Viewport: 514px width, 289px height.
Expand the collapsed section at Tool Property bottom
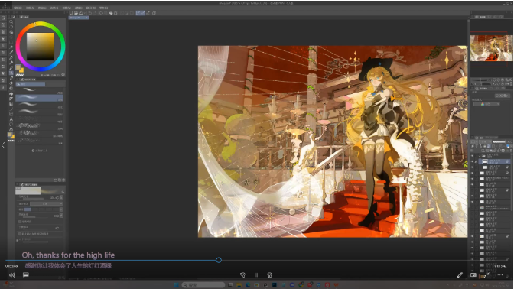17,240
